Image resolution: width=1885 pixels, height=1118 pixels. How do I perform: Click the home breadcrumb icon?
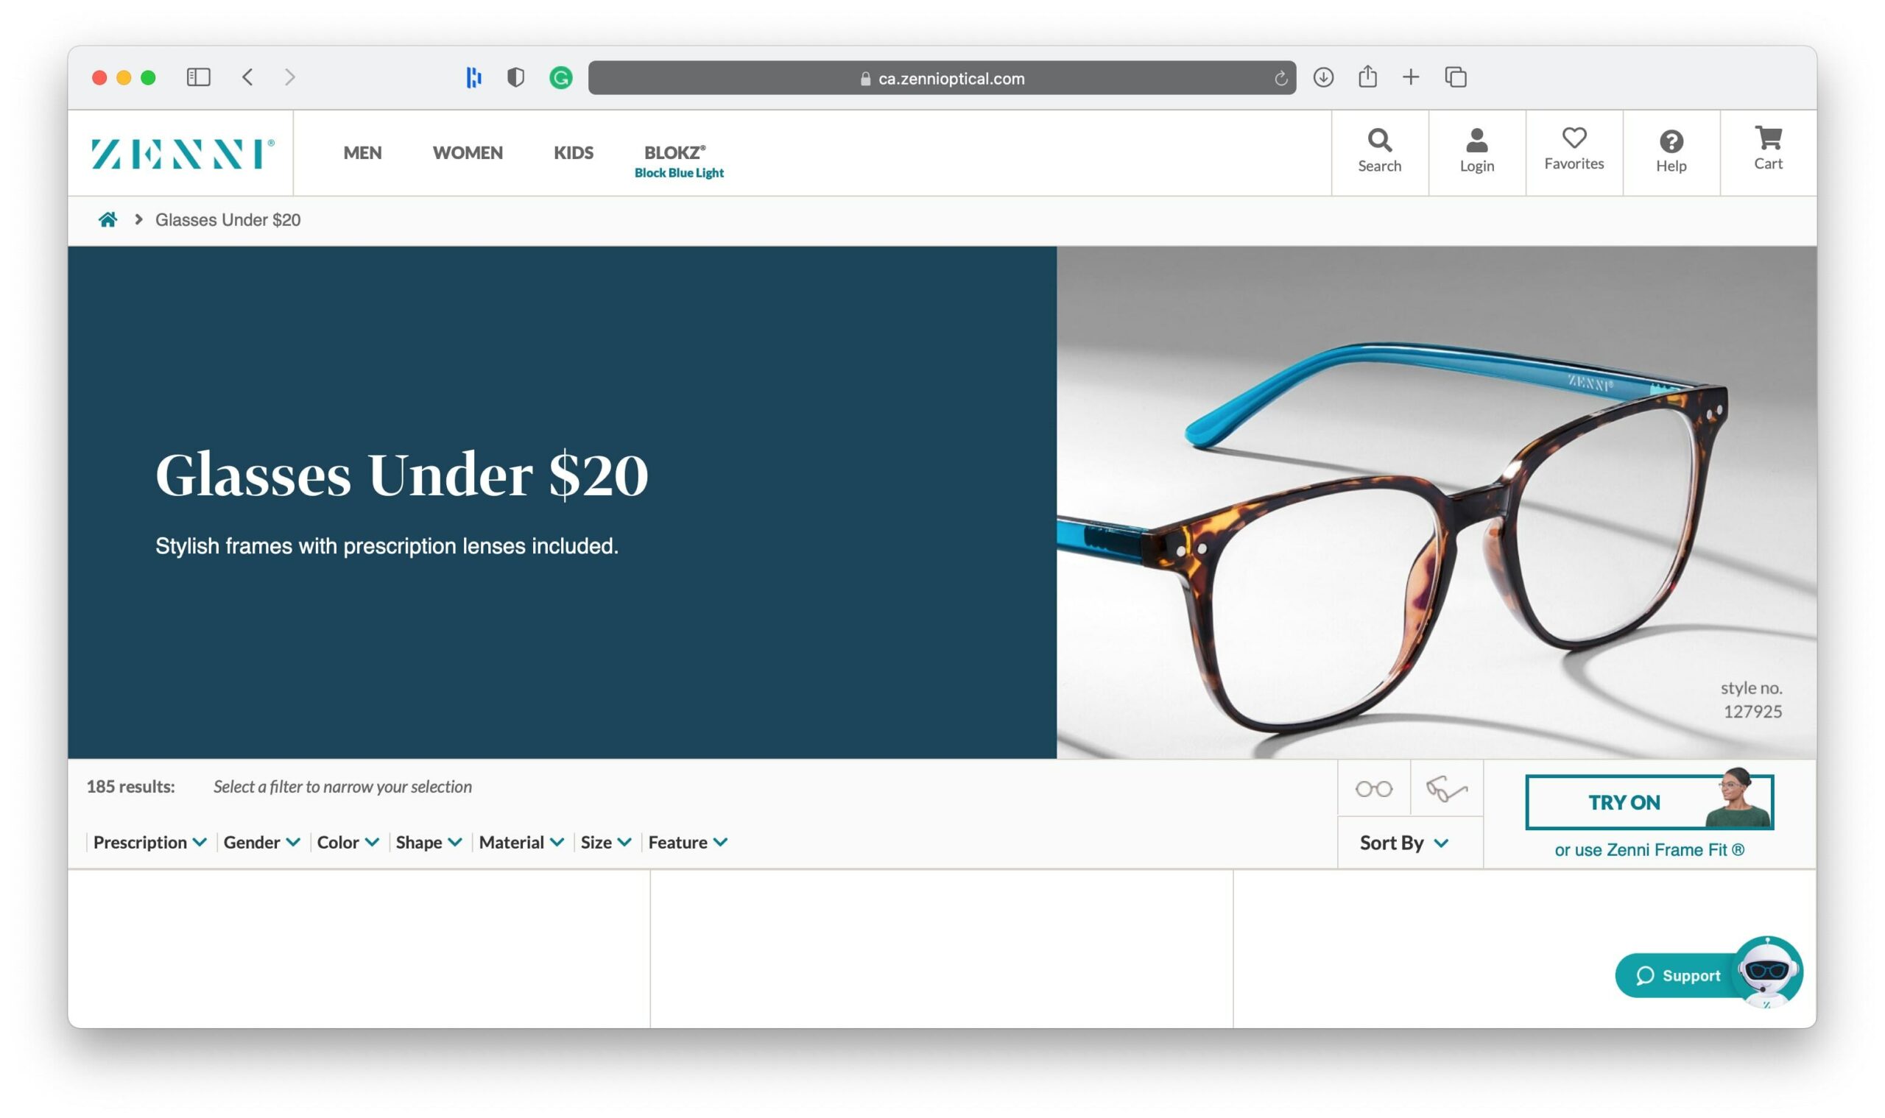point(107,219)
